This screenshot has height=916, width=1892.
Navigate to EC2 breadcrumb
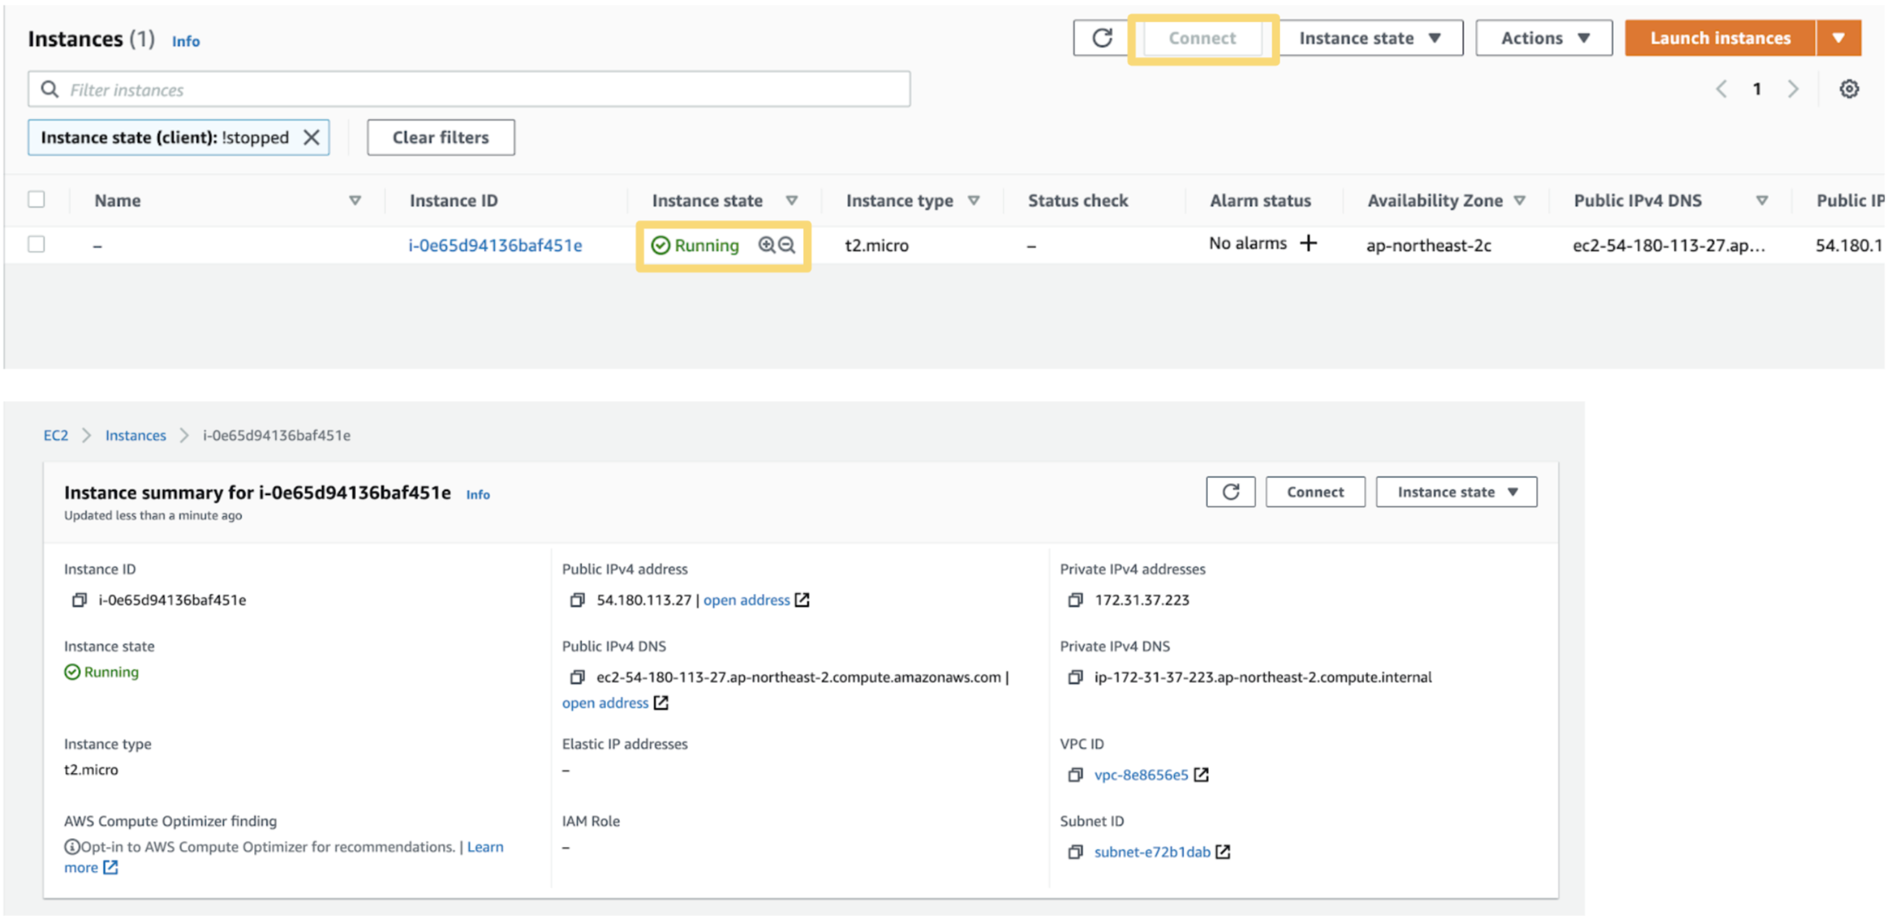[x=55, y=436]
